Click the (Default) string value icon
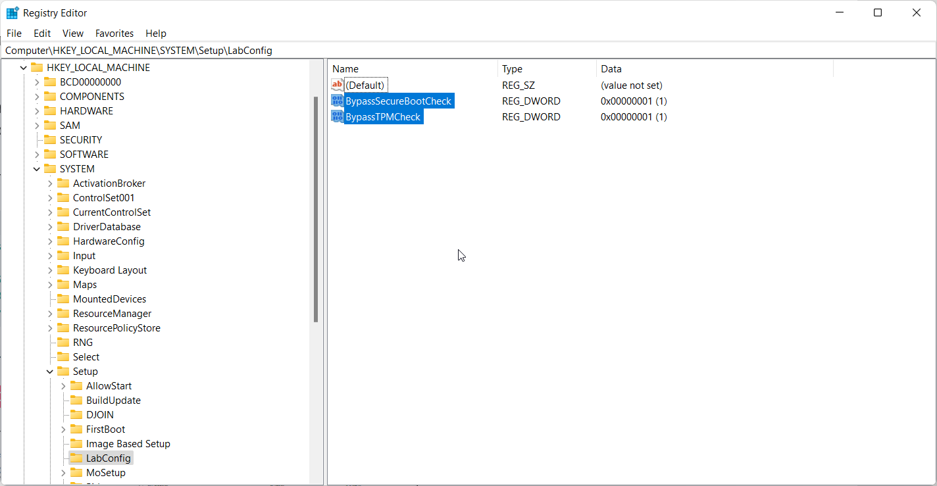Viewport: 937px width, 486px height. pyautogui.click(x=338, y=85)
